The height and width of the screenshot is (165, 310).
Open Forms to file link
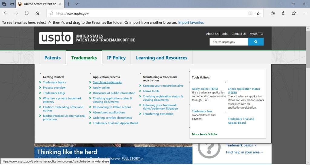(151, 91)
